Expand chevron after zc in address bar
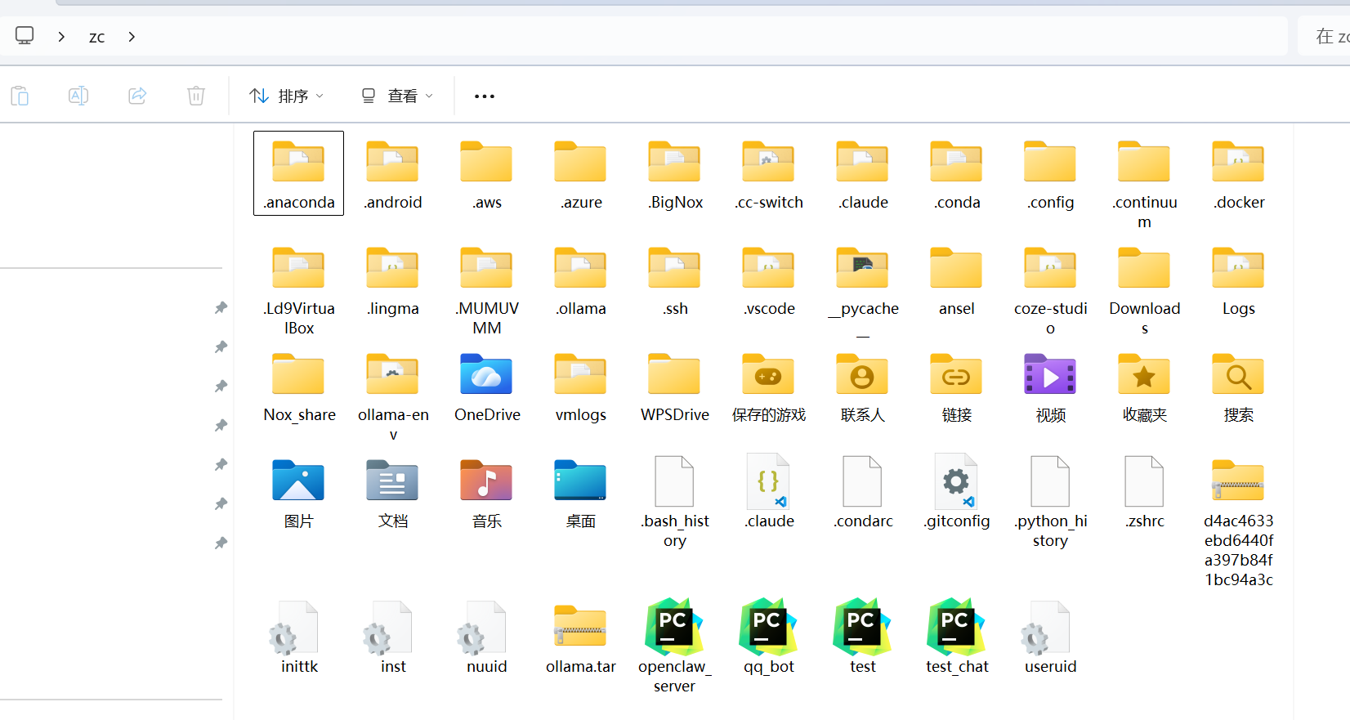 [132, 37]
